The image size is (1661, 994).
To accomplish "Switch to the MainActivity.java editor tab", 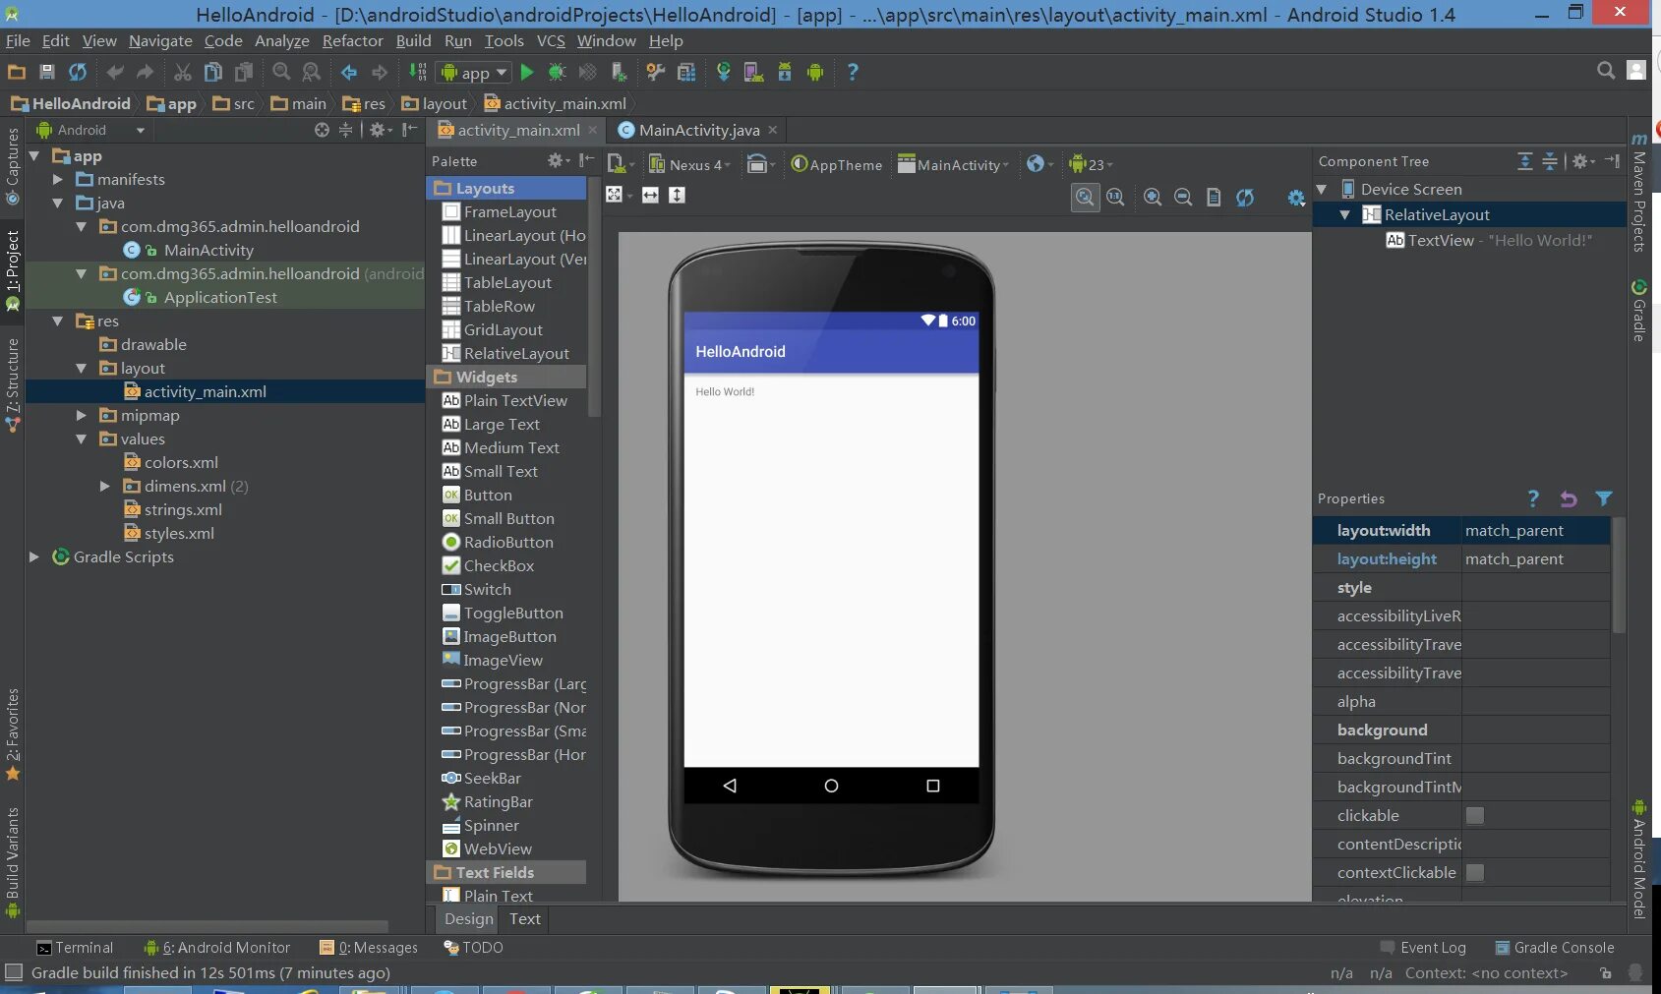I will 698,130.
